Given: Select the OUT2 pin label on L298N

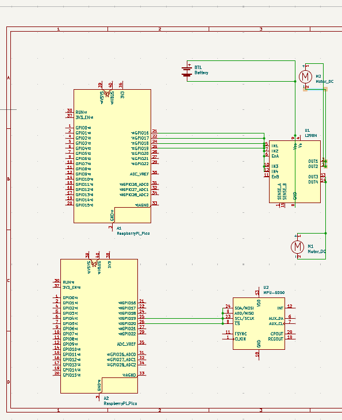Looking at the screenshot, I should pos(313,166).
